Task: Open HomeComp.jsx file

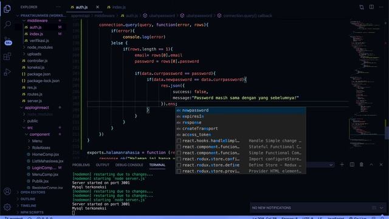Action: click(46, 155)
